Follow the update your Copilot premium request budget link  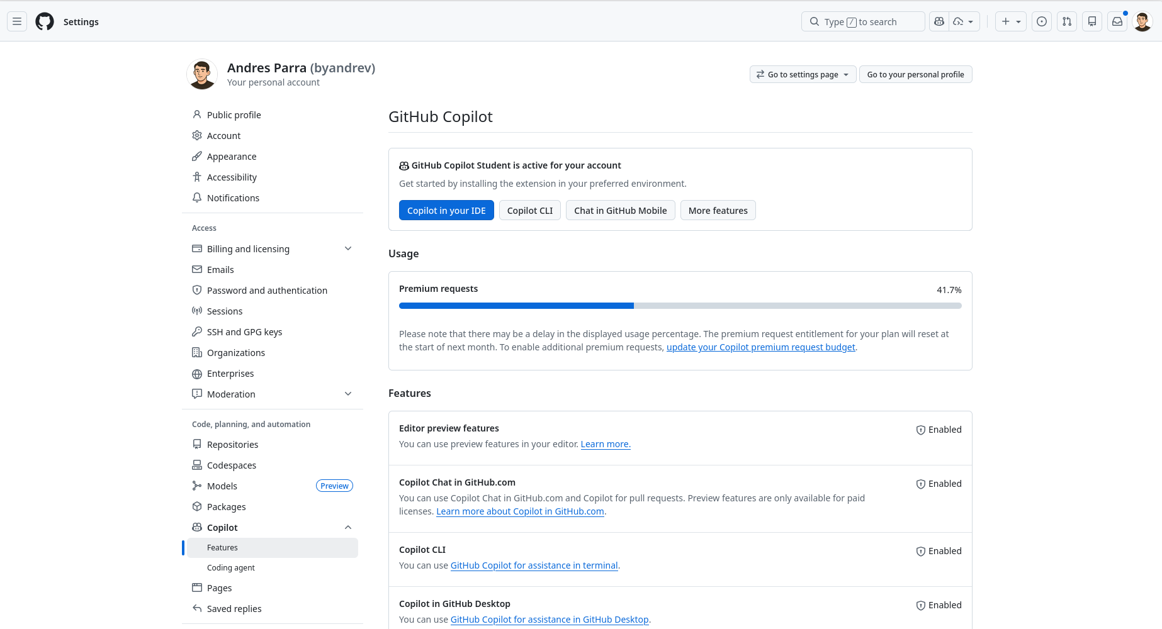click(760, 347)
